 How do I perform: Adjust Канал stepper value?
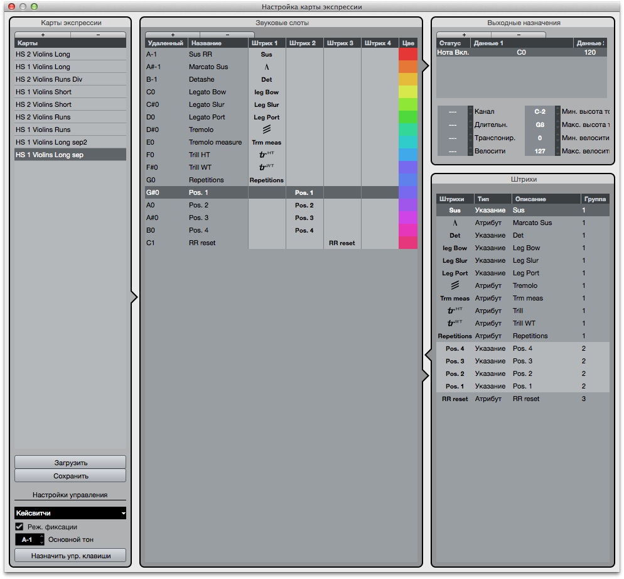pyautogui.click(x=470, y=111)
